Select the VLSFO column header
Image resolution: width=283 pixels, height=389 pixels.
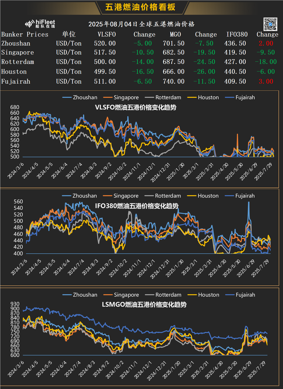coord(107,34)
